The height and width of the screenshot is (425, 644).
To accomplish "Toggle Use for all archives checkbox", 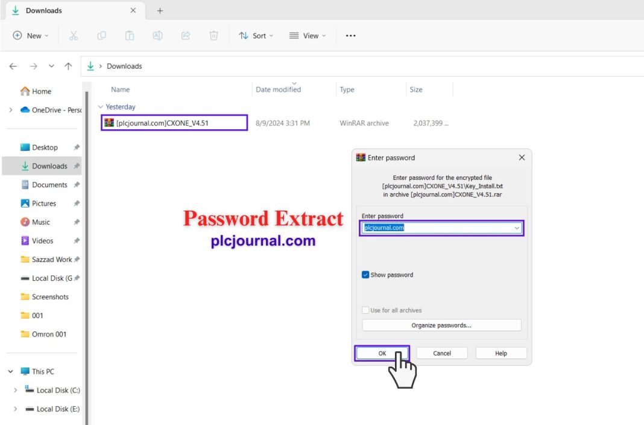I will tap(365, 310).
